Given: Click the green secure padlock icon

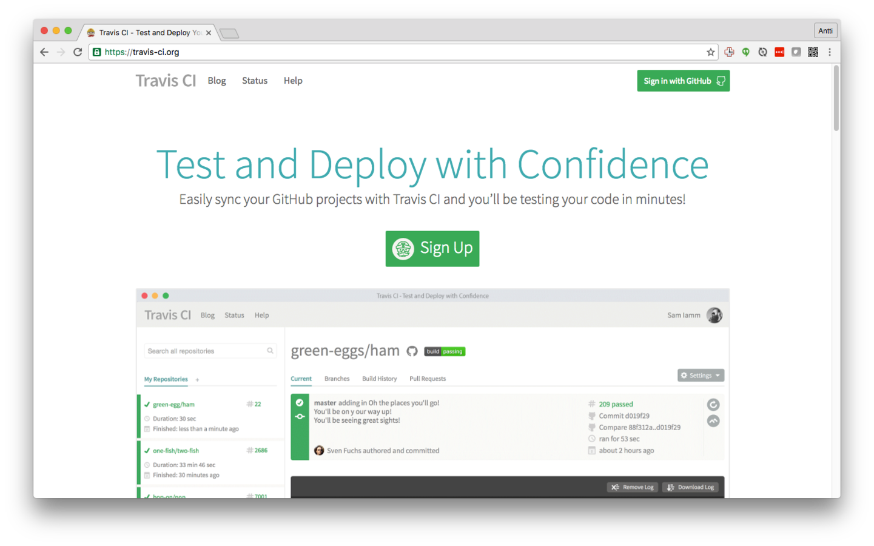Looking at the screenshot, I should (96, 52).
